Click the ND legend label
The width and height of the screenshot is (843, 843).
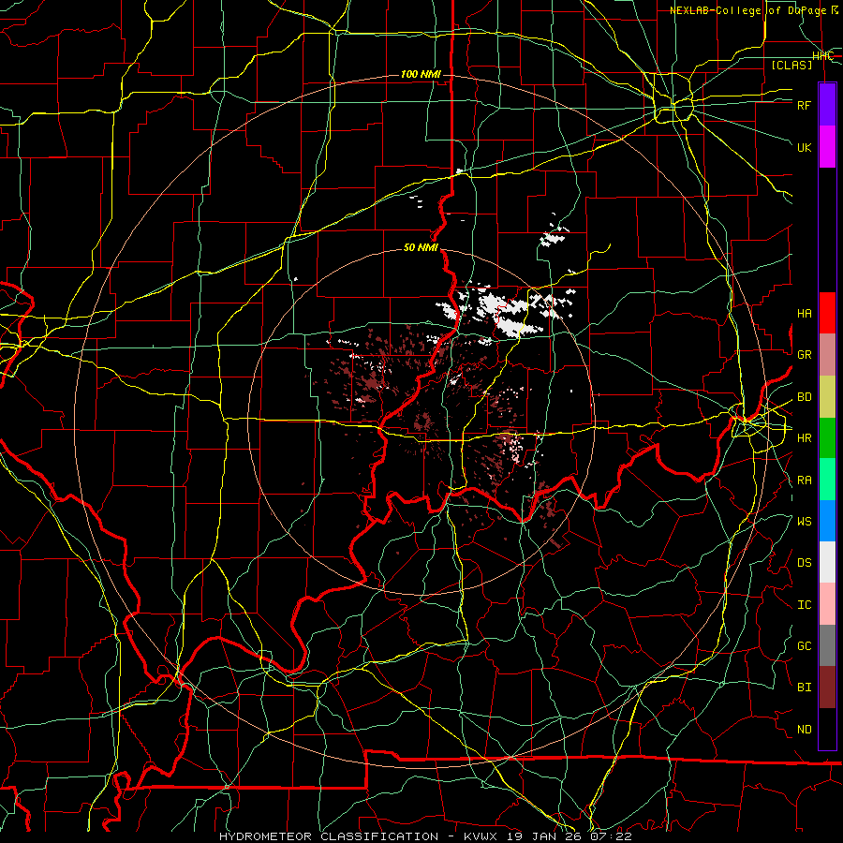pyautogui.click(x=805, y=730)
